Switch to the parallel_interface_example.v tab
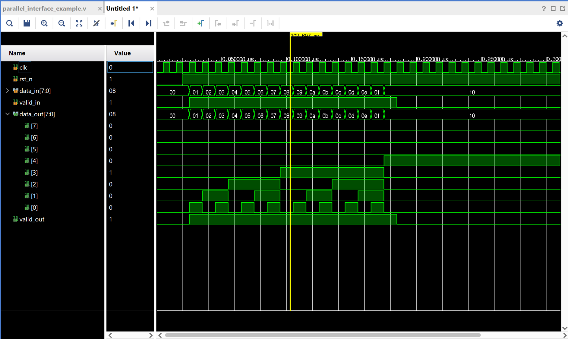This screenshot has width=568, height=339. (x=44, y=8)
